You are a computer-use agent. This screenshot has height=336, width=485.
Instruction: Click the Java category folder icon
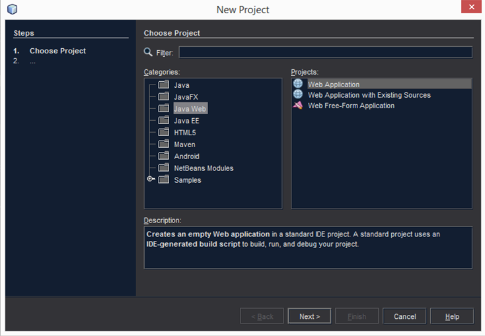click(x=163, y=85)
